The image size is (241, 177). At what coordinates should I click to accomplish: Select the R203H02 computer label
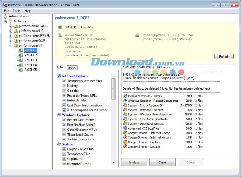pyautogui.click(x=31, y=55)
